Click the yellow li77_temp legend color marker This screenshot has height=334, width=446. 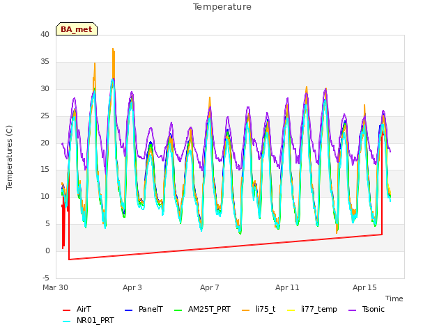[x=291, y=310]
